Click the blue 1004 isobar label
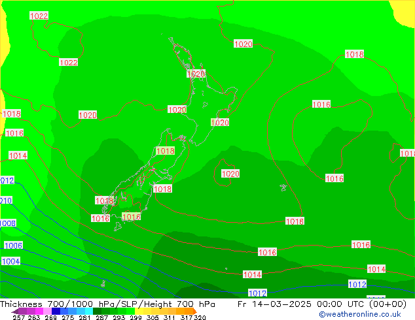 [10, 261]
